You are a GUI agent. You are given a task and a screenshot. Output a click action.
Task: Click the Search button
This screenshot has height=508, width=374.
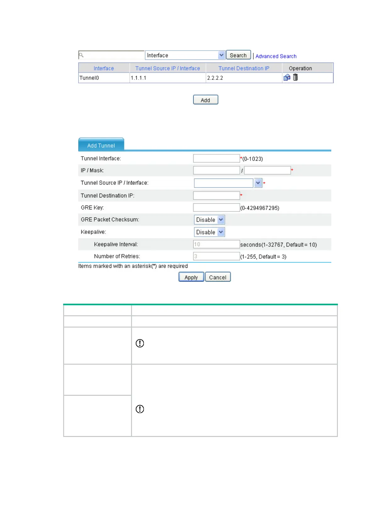coord(238,55)
